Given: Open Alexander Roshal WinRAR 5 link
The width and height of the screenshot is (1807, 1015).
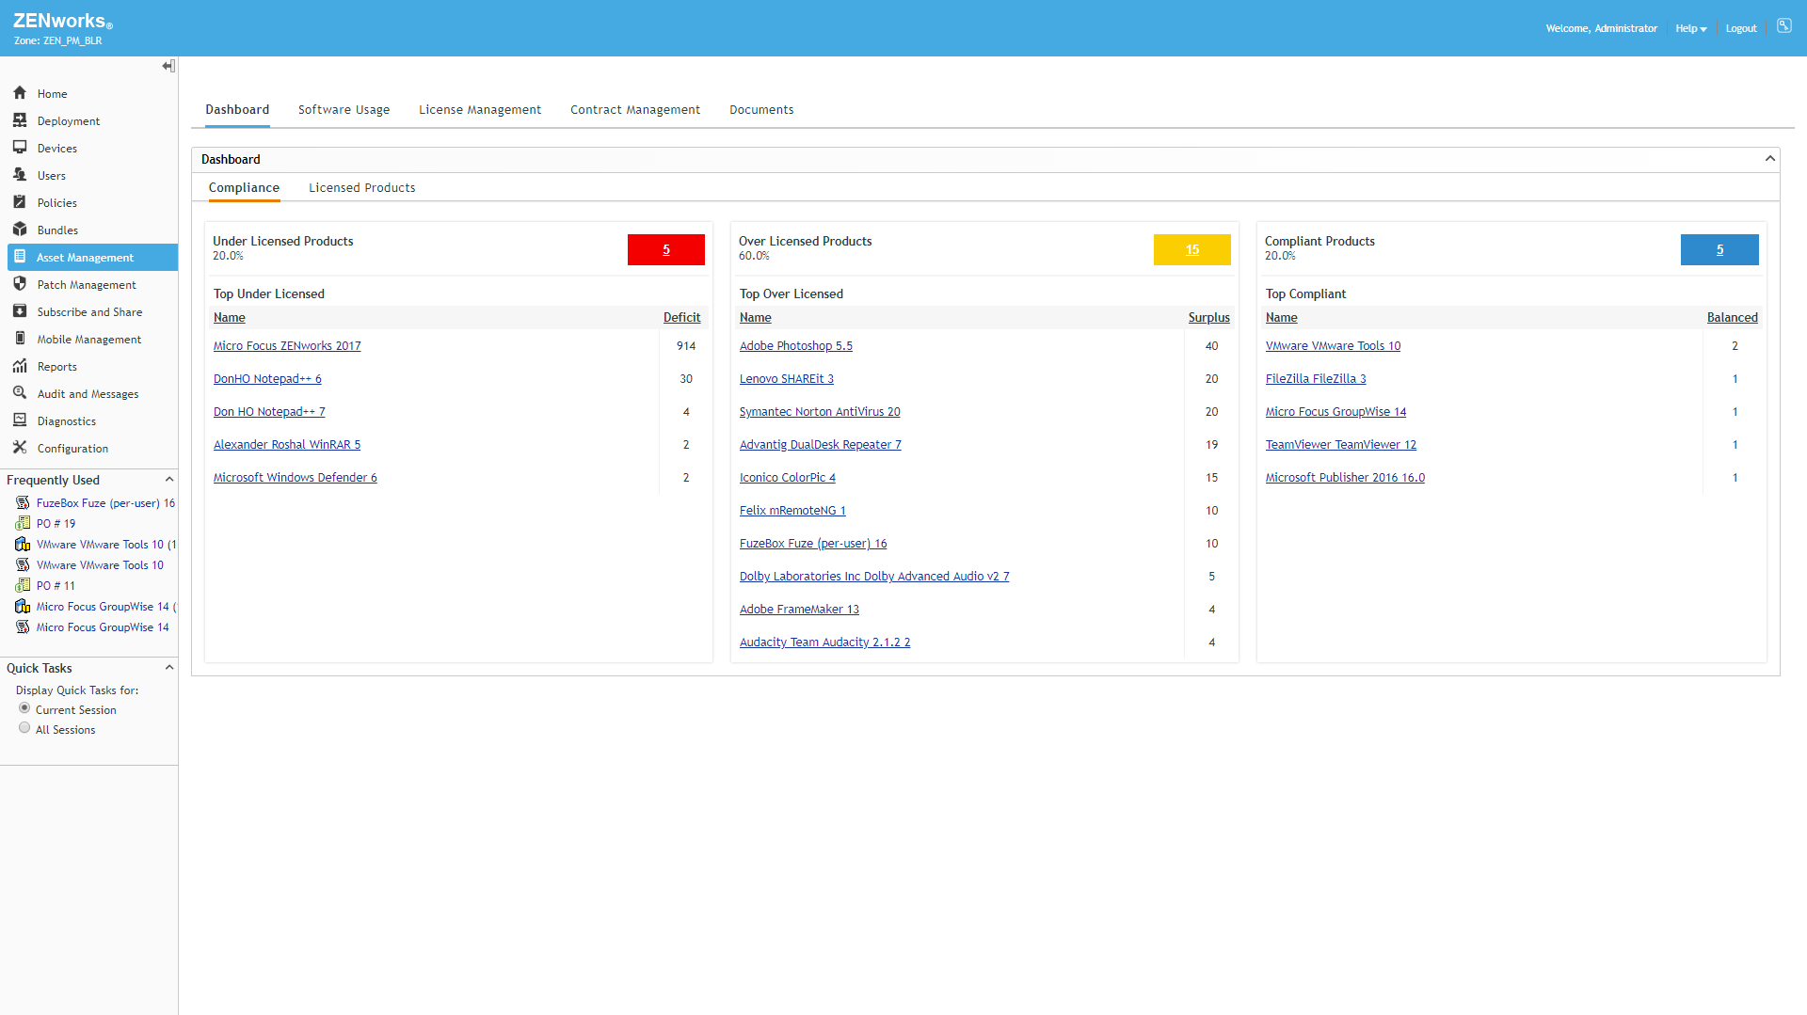Looking at the screenshot, I should [286, 445].
